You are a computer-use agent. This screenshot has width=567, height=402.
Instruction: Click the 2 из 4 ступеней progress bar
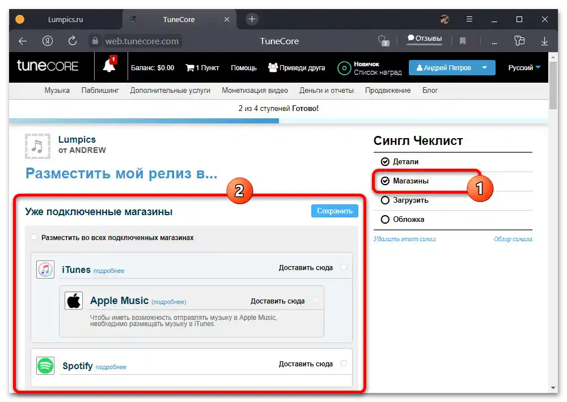tap(278, 121)
